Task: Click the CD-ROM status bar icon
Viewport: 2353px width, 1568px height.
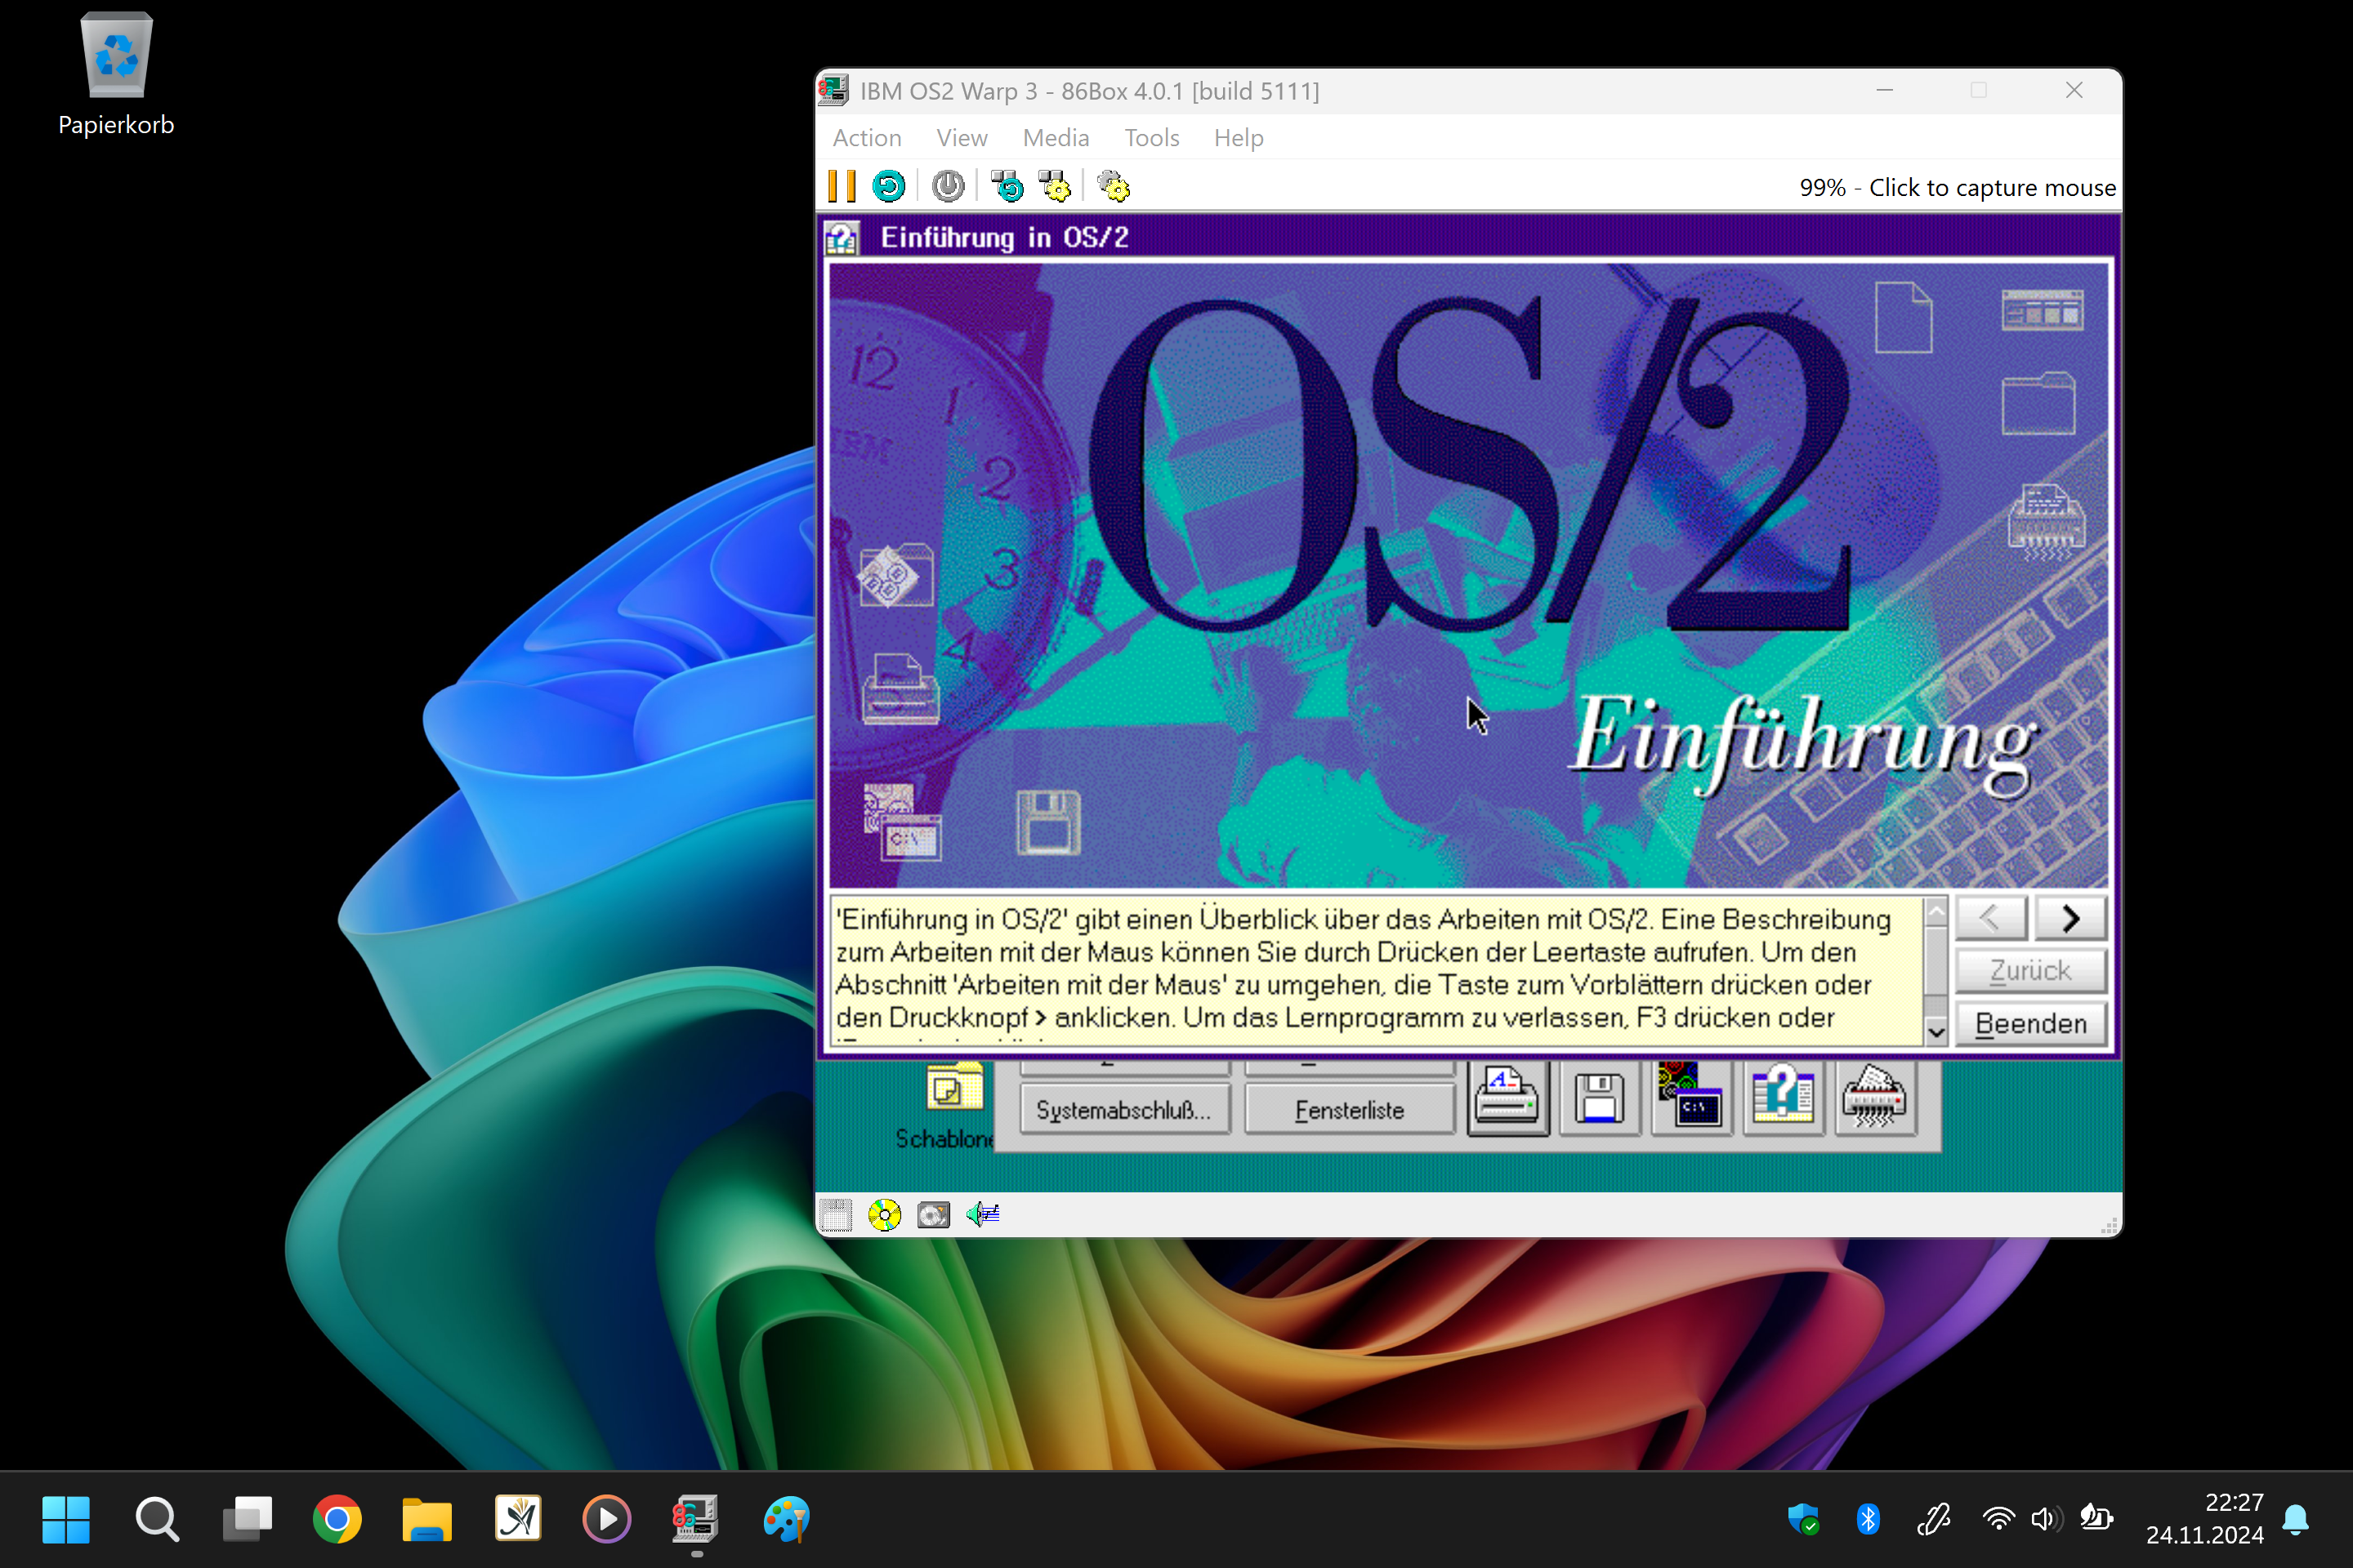Action: tap(884, 1214)
